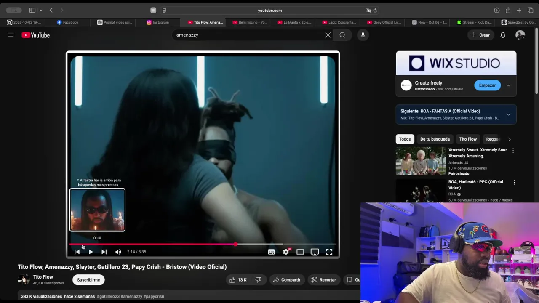Open the Crear menu
This screenshot has height=303, width=539.
coord(480,35)
